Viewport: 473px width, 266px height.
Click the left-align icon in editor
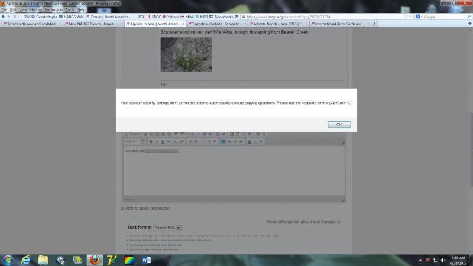pyautogui.click(x=222, y=142)
